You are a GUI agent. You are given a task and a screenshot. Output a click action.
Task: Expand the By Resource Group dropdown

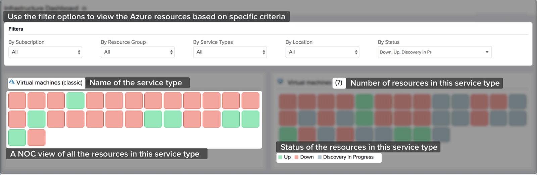137,52
